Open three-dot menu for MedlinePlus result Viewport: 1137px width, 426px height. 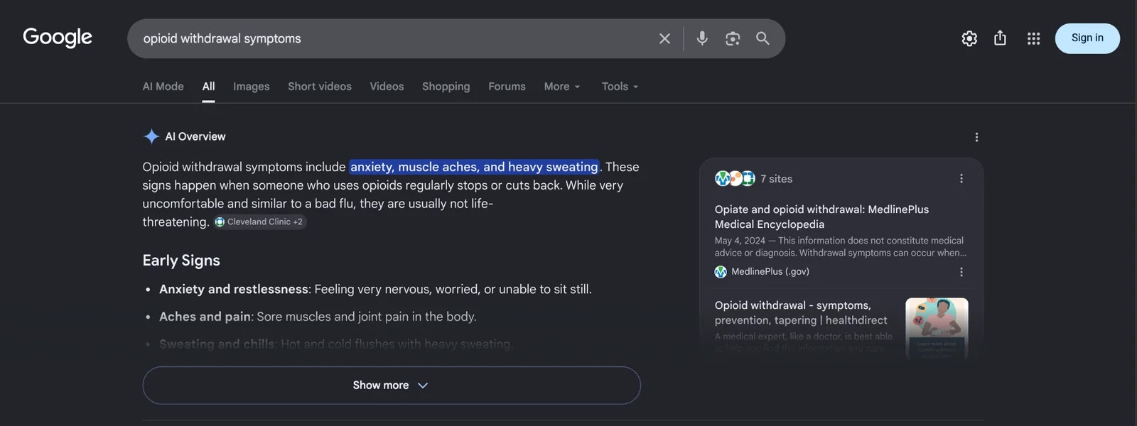point(961,272)
